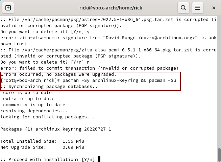Click the 'Net Upgrade Size: 0.09 MiB' line
221x162 pixels.
coord(42,147)
